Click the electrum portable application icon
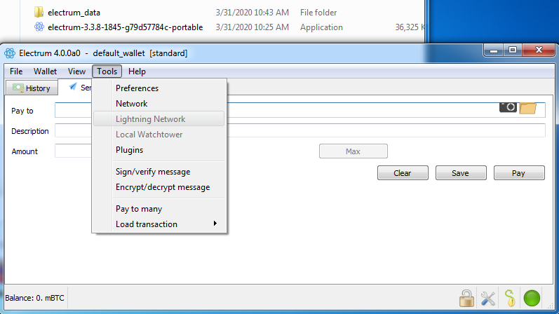The width and height of the screenshot is (559, 314). point(39,27)
